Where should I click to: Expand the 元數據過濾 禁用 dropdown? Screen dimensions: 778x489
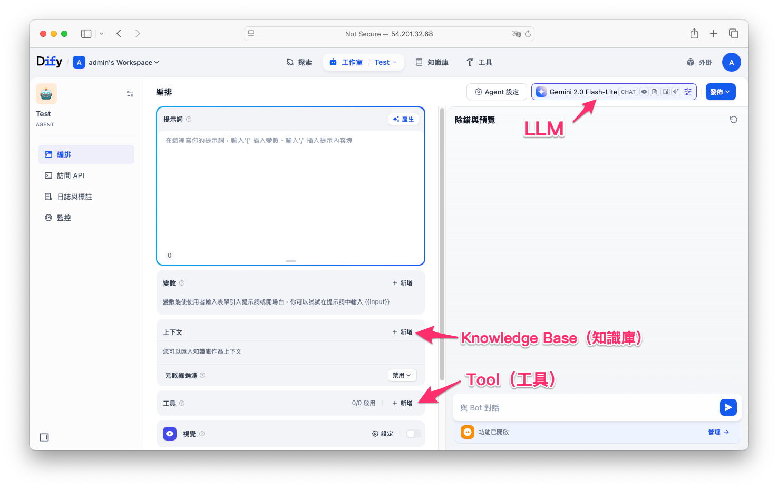click(x=402, y=375)
